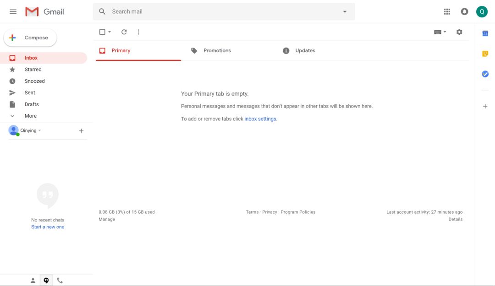
Task: Open the Starred folder
Action: pos(33,70)
